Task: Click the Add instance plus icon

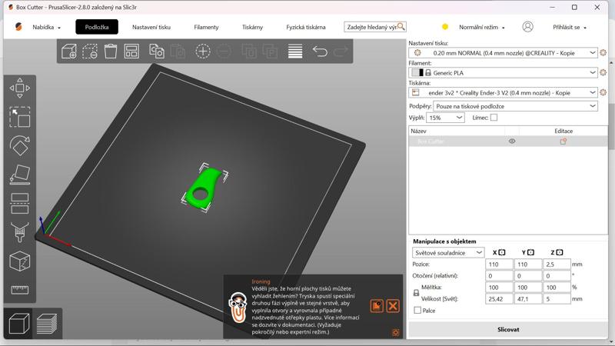Action: pyautogui.click(x=203, y=52)
